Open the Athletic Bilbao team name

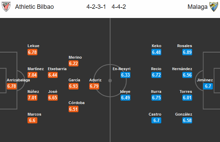pos(34,7)
